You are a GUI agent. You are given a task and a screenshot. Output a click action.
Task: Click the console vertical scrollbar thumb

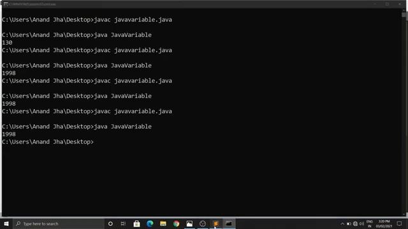404,15
